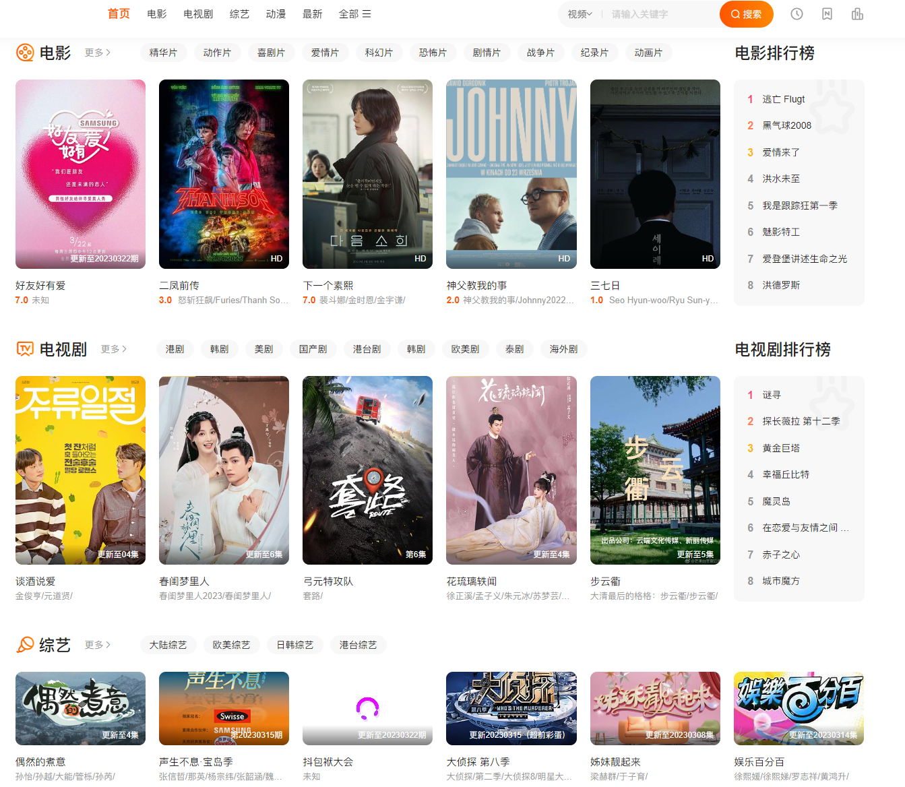
Task: Click the 声生不息·宝岛季 title link
Action: click(196, 761)
